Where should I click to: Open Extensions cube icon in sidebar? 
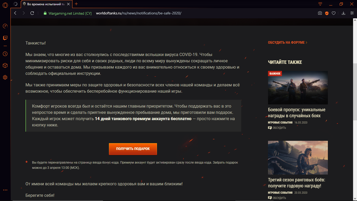point(5,66)
